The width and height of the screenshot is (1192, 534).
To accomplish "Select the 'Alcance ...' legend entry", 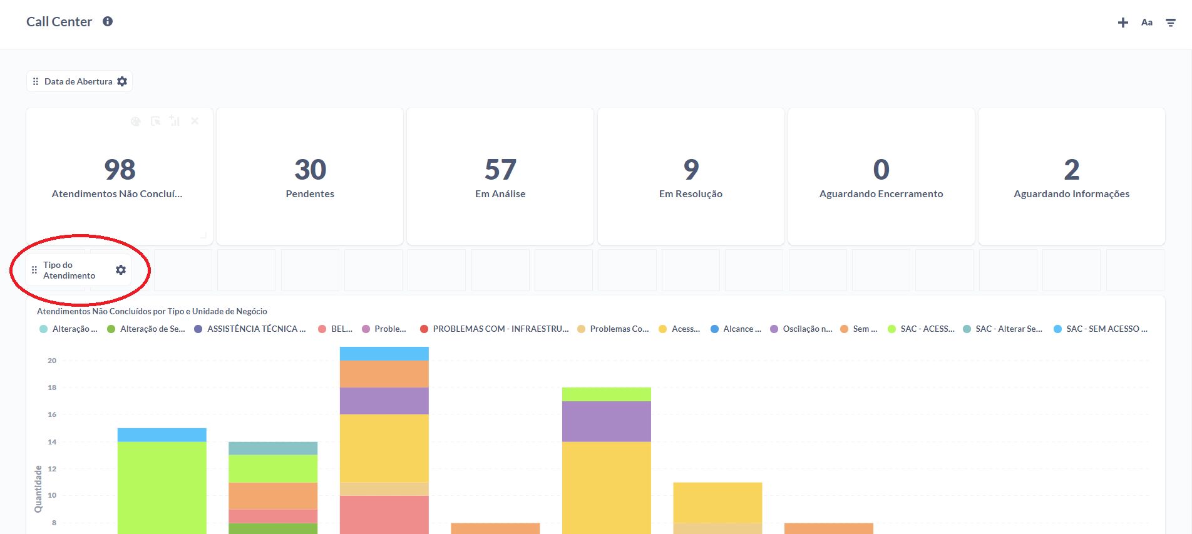I will [x=736, y=329].
